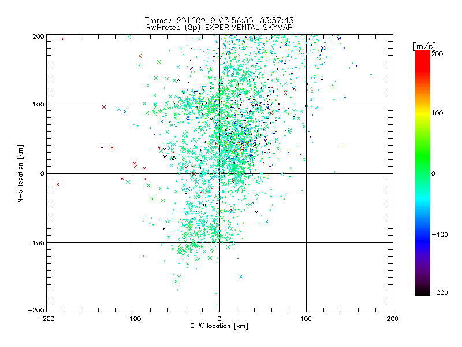Click the orange X marker near the plot top-left
The width and height of the screenshot is (462, 347).
click(140, 56)
